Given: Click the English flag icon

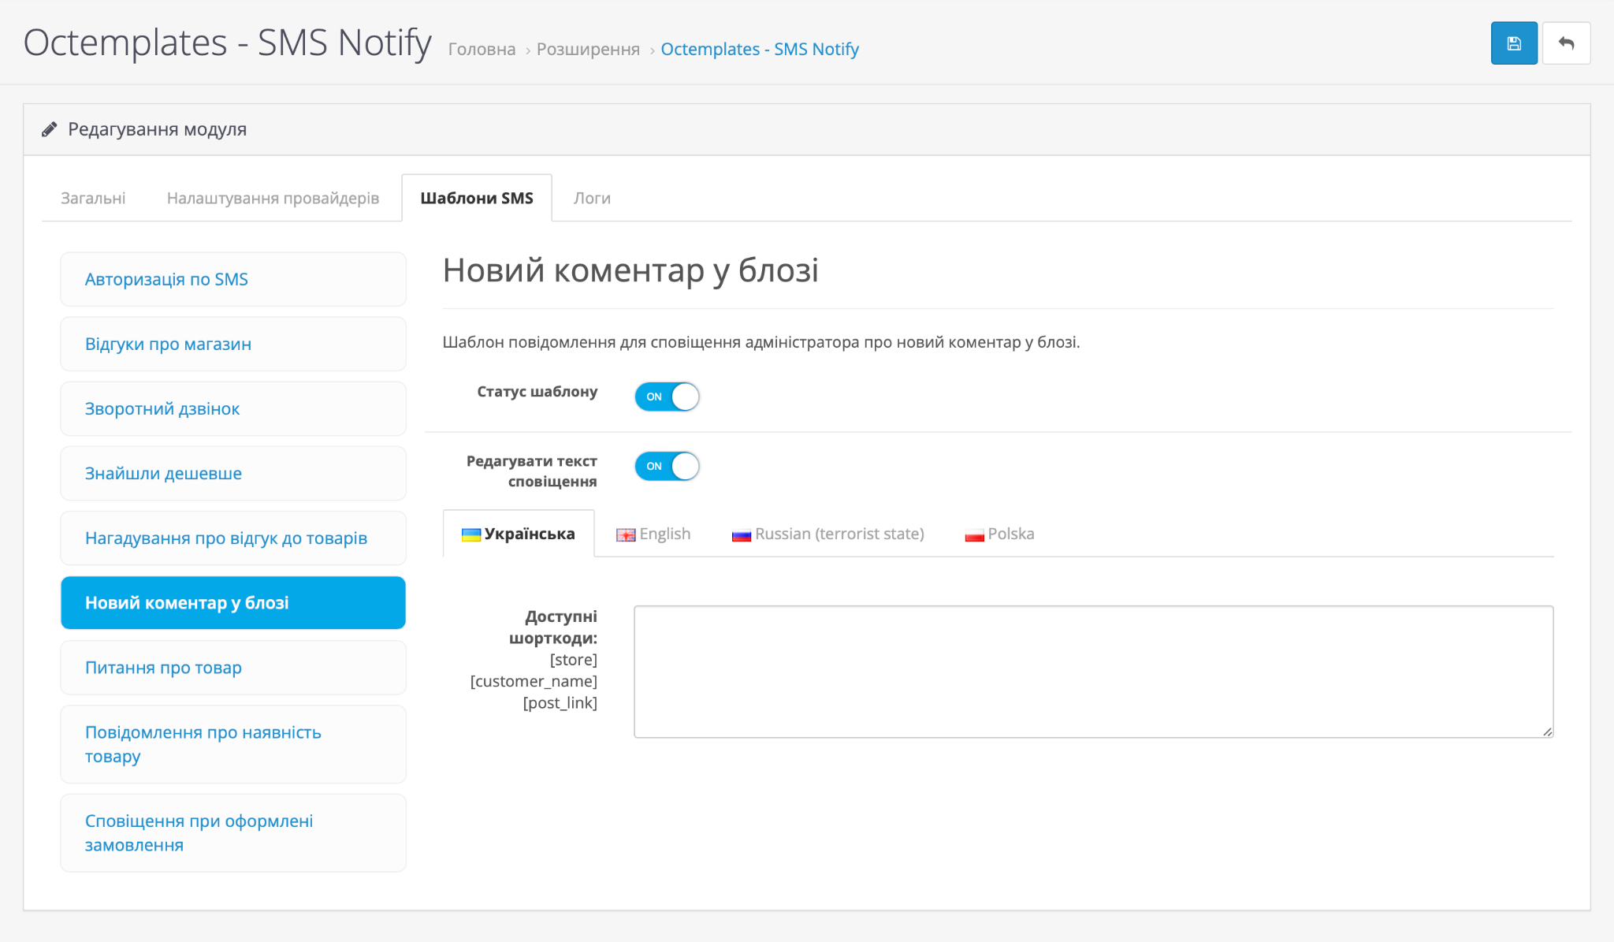Looking at the screenshot, I should [626, 535].
